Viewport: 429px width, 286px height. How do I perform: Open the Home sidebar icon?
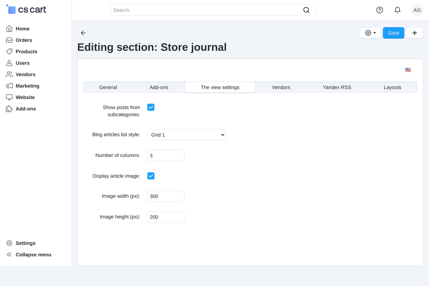coord(9,29)
